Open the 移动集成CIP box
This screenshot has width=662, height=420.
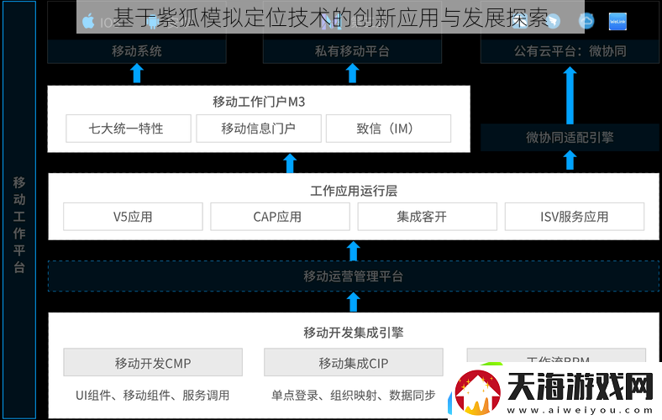tap(354, 362)
